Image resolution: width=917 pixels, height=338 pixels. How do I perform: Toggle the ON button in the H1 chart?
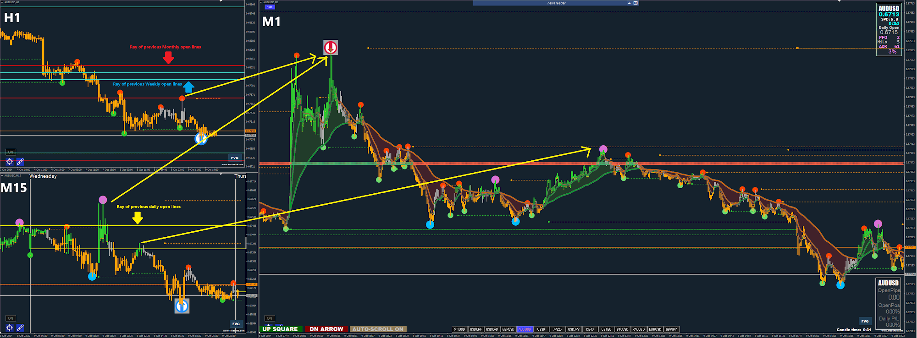tap(11, 152)
